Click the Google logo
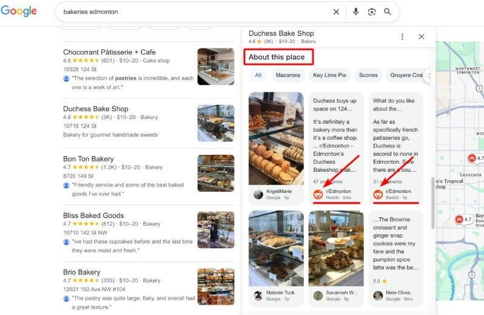484x315 pixels. [x=19, y=11]
